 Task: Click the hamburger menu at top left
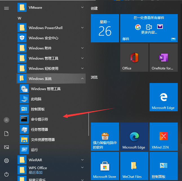[x=6, y=8]
